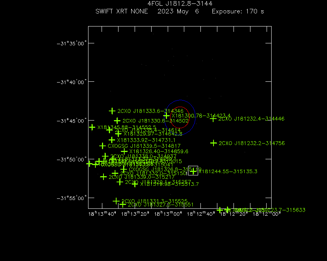Image resolution: width=327 pixels, height=261 pixels.
Task: Click source label 2CXO J181330.6-314502
Action: pos(155,121)
